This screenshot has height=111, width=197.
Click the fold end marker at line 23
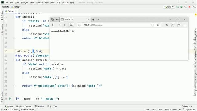pos(14,86)
